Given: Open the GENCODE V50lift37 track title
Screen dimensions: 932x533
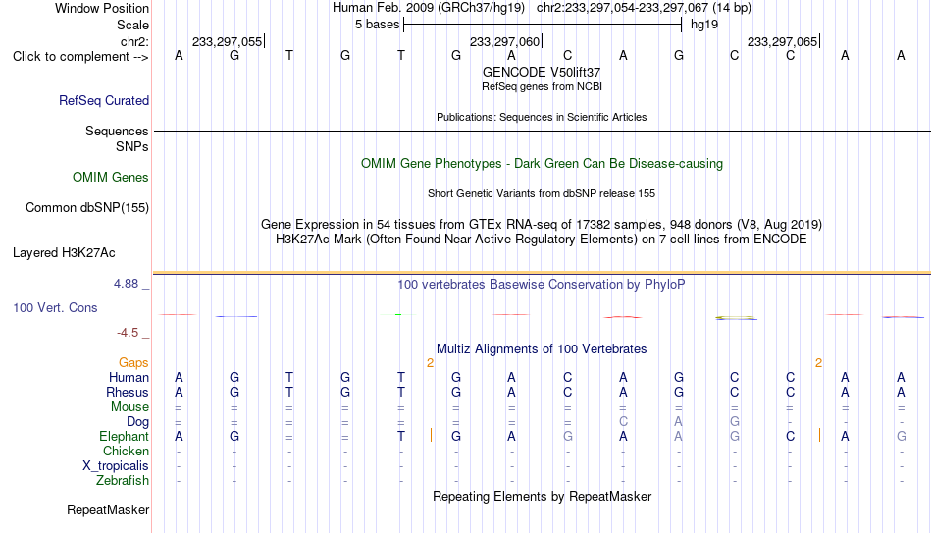Looking at the screenshot, I should point(542,72).
